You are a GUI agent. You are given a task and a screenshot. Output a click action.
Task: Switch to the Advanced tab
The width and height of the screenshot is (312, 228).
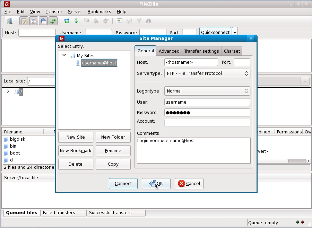tap(169, 51)
